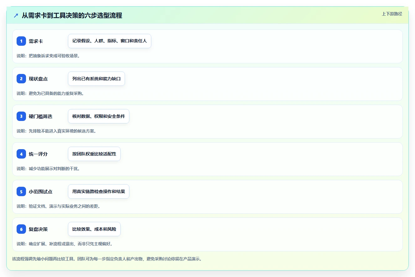The height and width of the screenshot is (277, 415).
Task: Open the 列出已有系统和能力缺口 chip
Action: pos(96,79)
